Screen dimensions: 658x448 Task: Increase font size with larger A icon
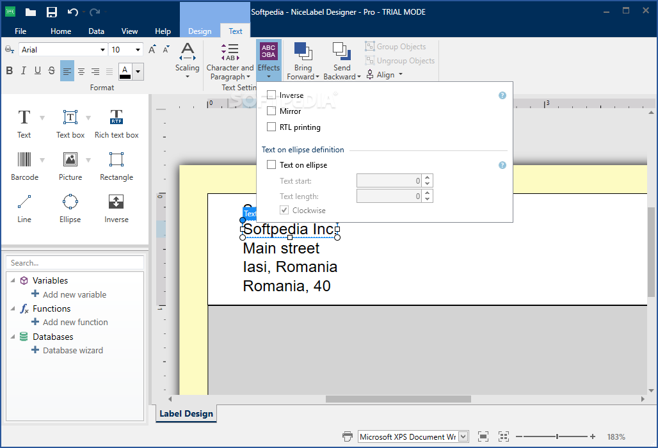(152, 49)
